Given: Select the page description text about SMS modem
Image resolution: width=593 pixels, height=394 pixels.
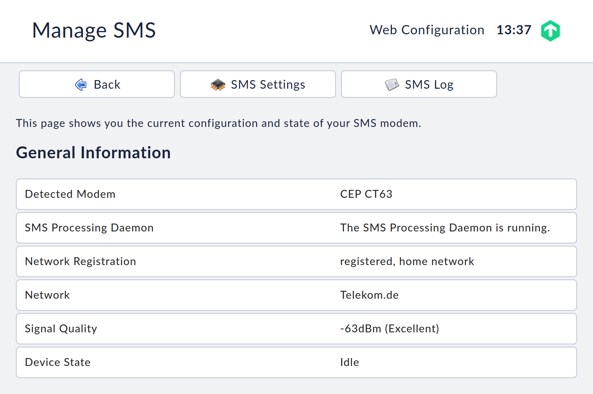Looking at the screenshot, I should (218, 123).
